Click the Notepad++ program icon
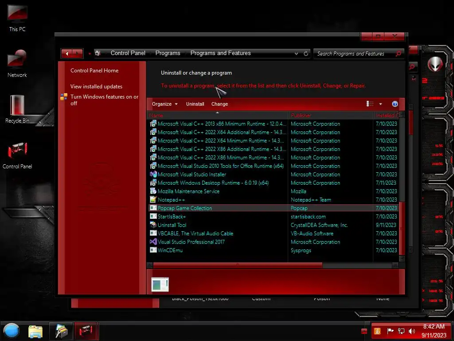454x341 pixels. click(x=153, y=199)
